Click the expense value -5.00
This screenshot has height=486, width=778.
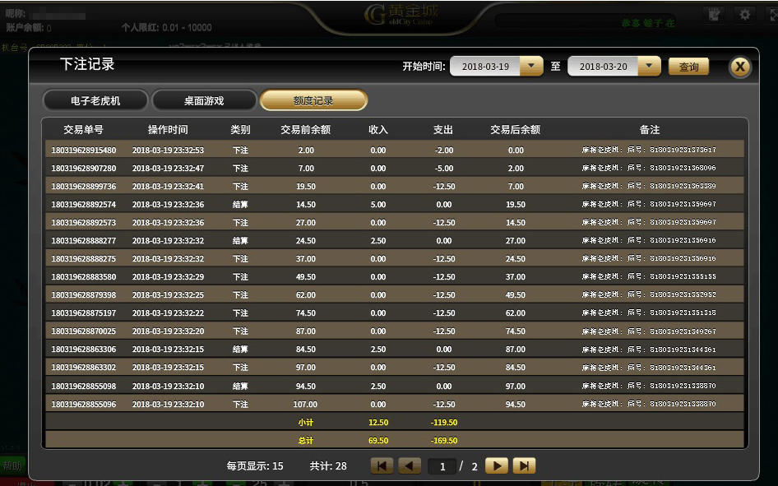point(443,168)
